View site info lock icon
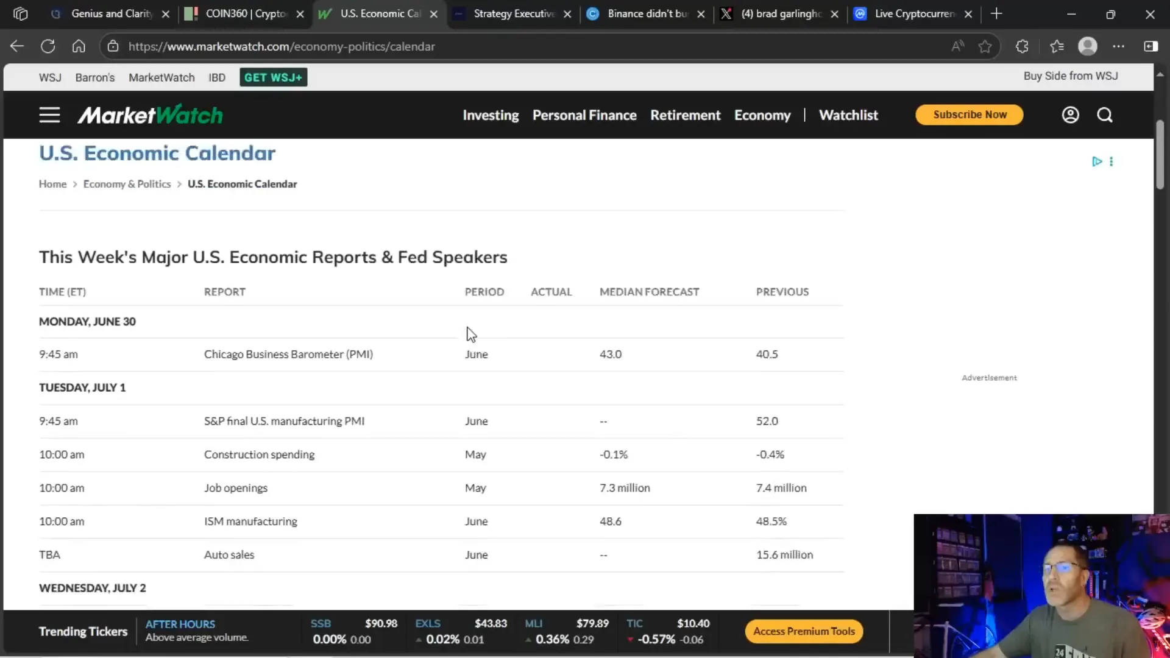 pos(113,46)
